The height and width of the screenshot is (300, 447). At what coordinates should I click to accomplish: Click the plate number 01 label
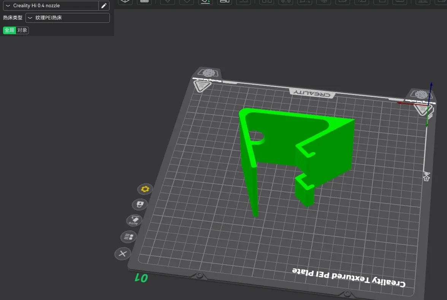click(x=141, y=278)
